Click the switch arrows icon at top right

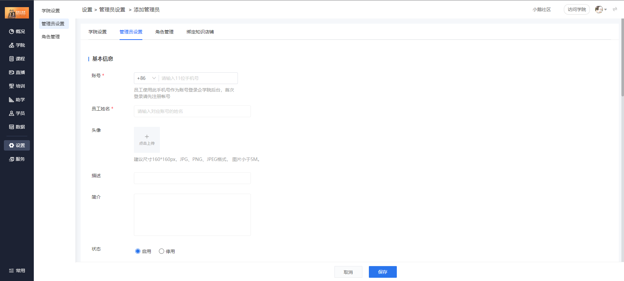pyautogui.click(x=615, y=9)
